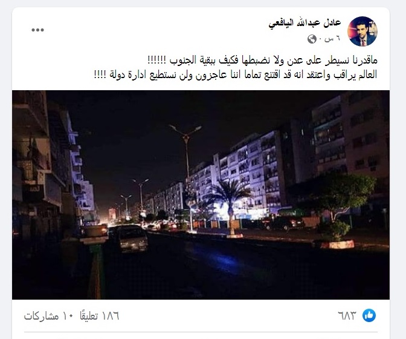Open the ١٨٦ تعليقًا comments list
This screenshot has height=339, width=406.
point(99,316)
